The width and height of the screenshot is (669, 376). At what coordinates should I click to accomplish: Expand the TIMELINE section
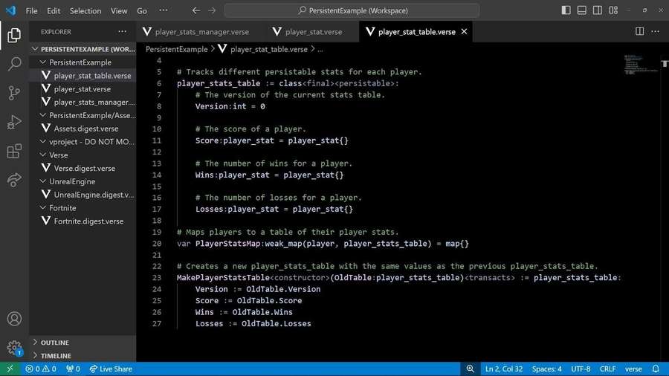(x=56, y=356)
